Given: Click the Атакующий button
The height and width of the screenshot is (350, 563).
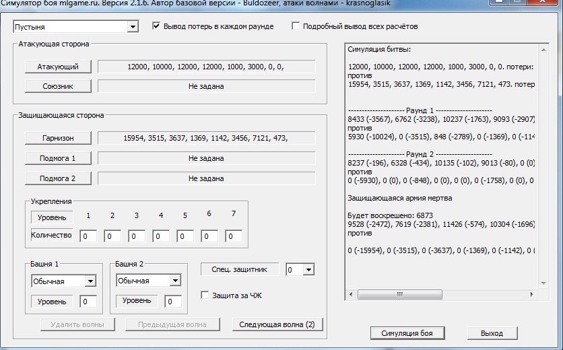Looking at the screenshot, I should tap(58, 67).
